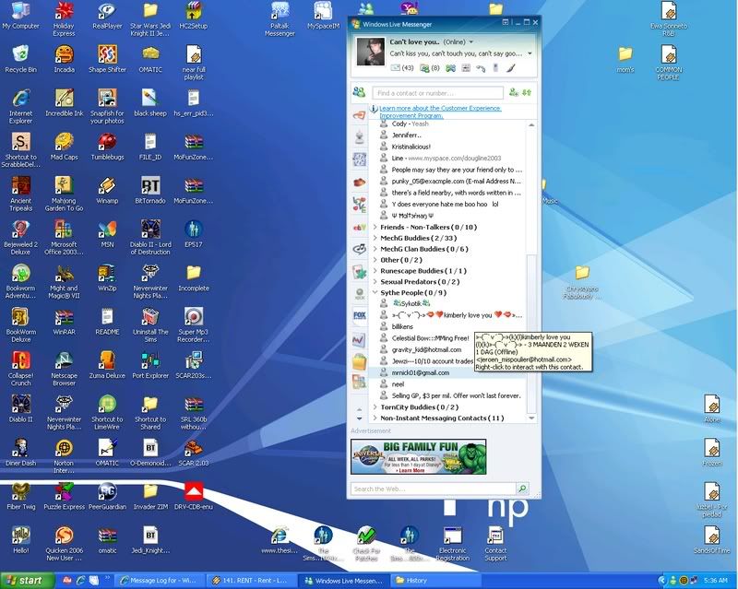Select the Netscape Browser desktop icon
738x589 pixels.
64,369
